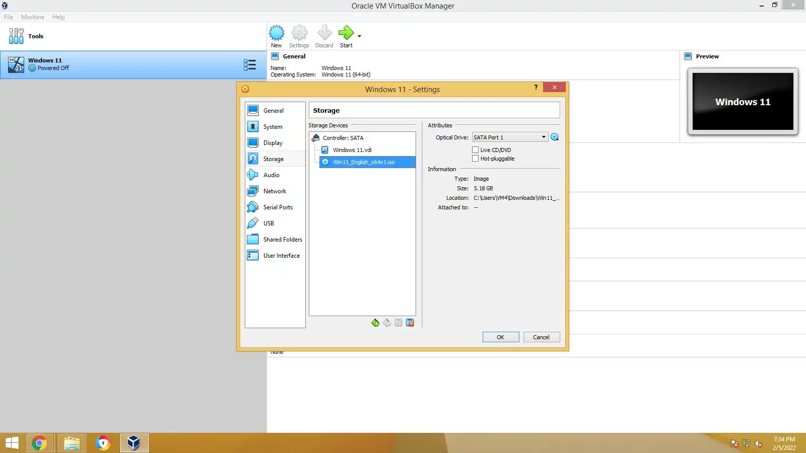806x453 pixels.
Task: Click the Settings dialog title bar gear icon
Action: coord(245,89)
